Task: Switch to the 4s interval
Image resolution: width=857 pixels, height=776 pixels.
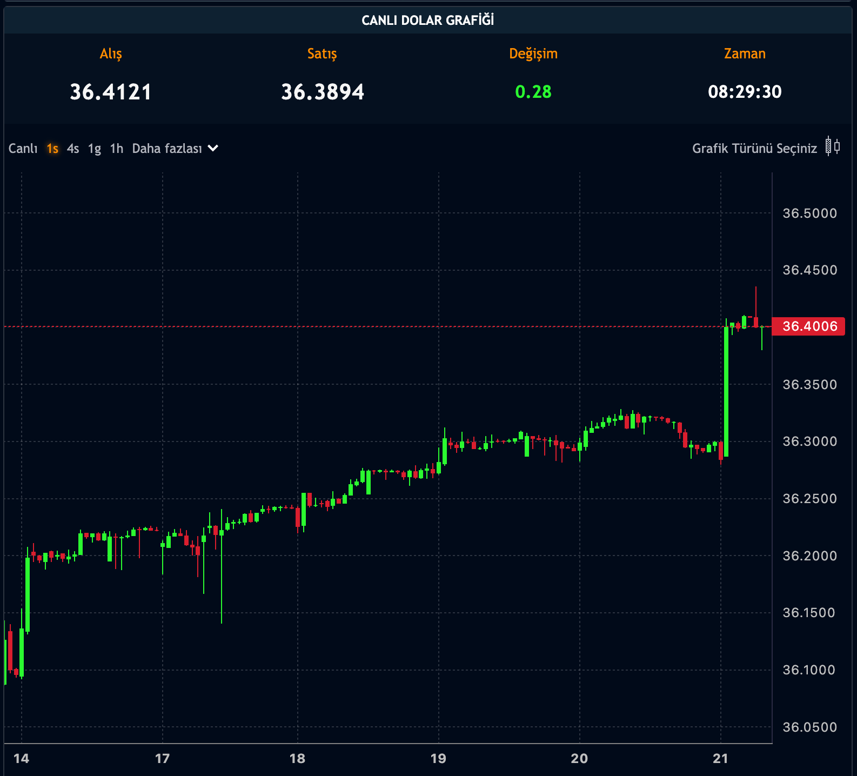Action: tap(73, 149)
